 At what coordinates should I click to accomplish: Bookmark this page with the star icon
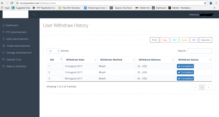[x=205, y=3]
